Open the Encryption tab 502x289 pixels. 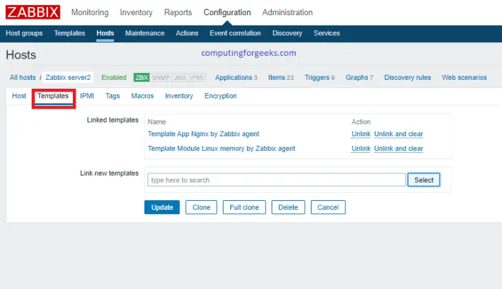[x=220, y=96]
